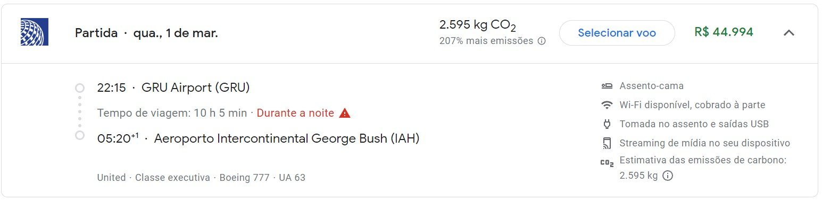Open info icon next to 2.595 kg estimate

pyautogui.click(x=668, y=176)
